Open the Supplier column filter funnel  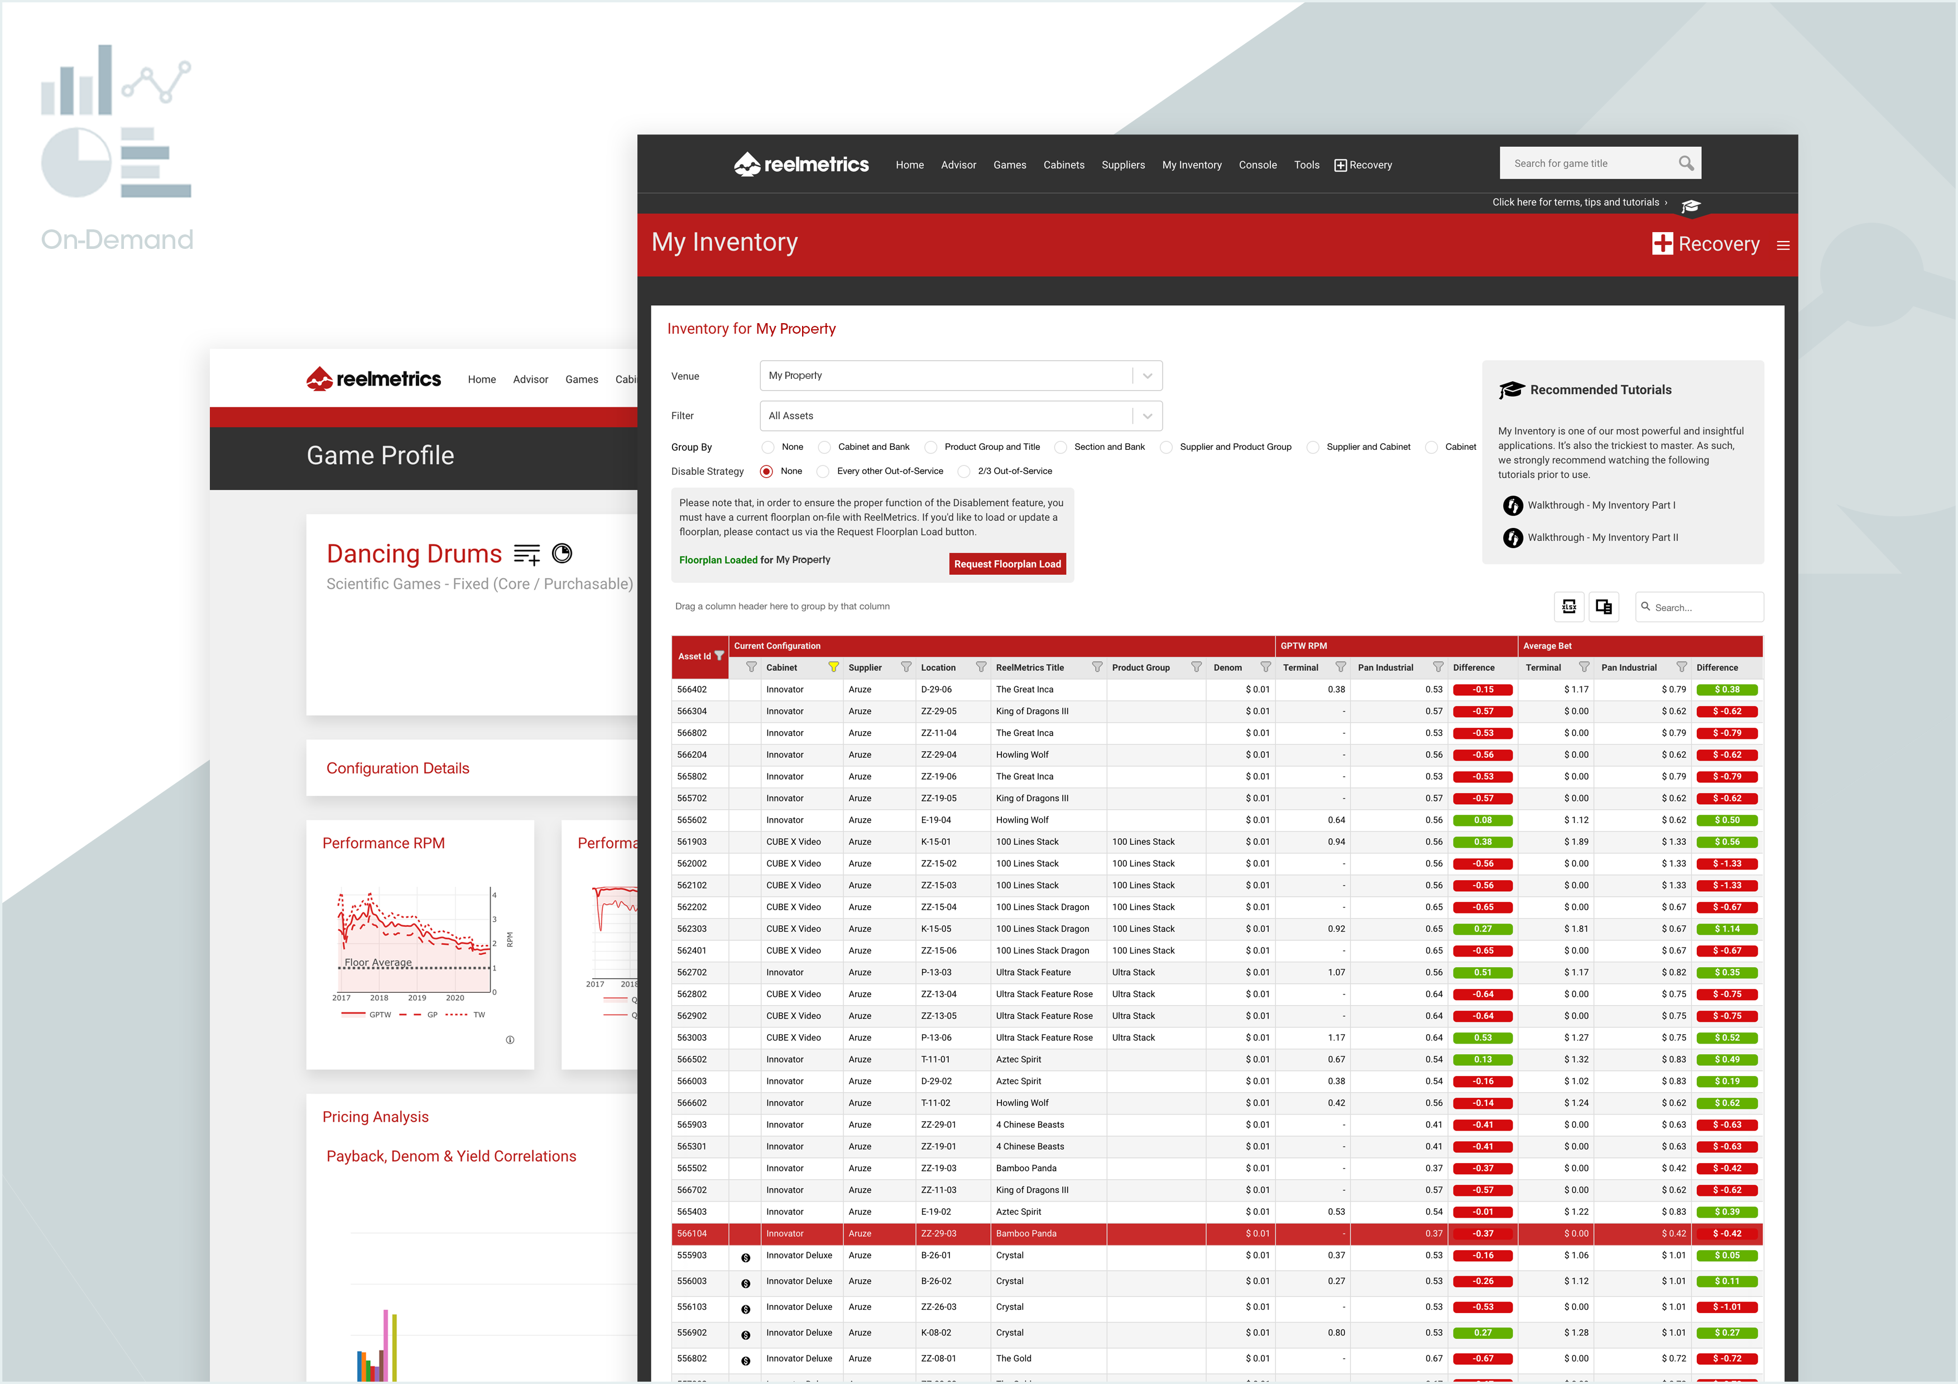[x=906, y=667]
